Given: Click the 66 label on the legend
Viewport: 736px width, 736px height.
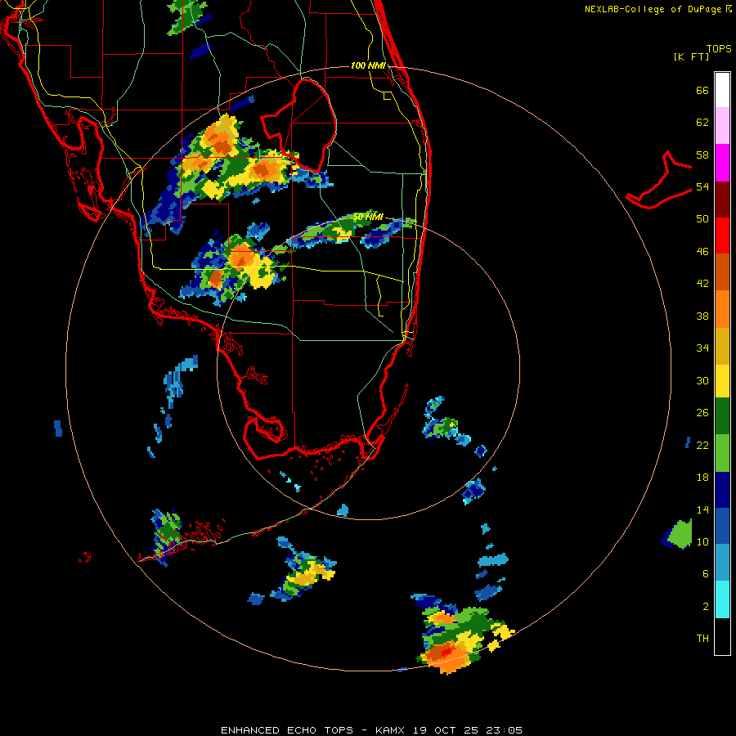Looking at the screenshot, I should click(x=702, y=90).
